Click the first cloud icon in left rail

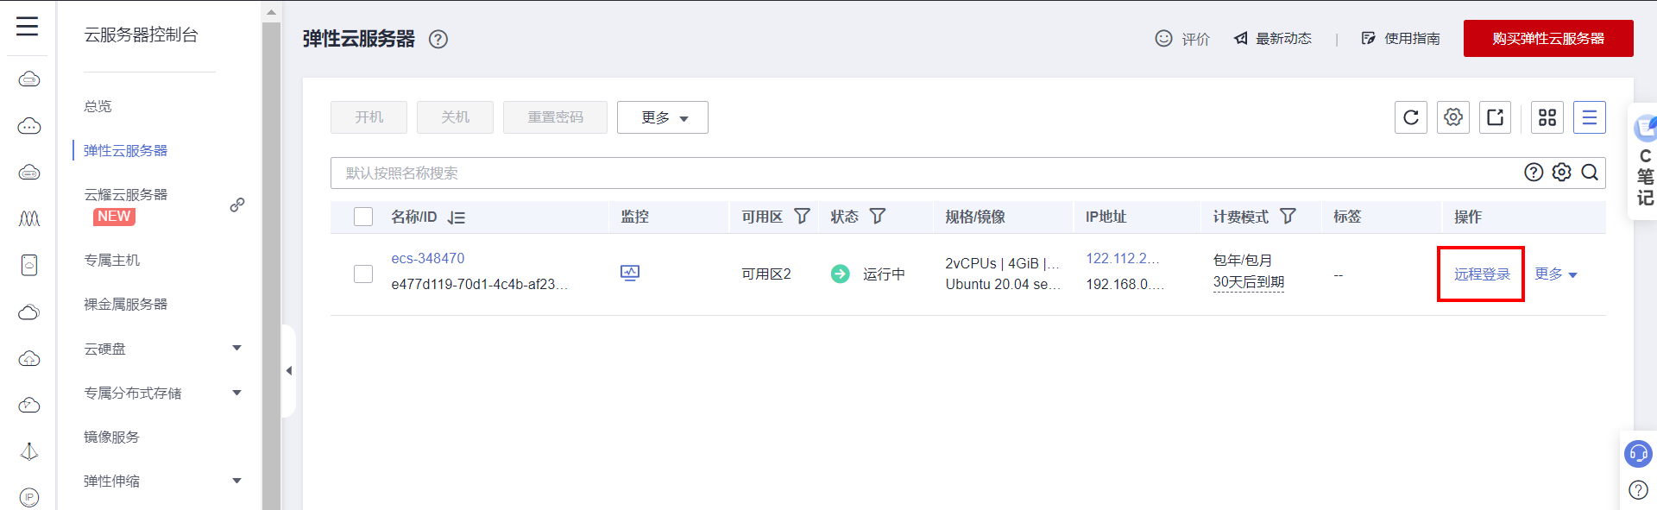29,79
